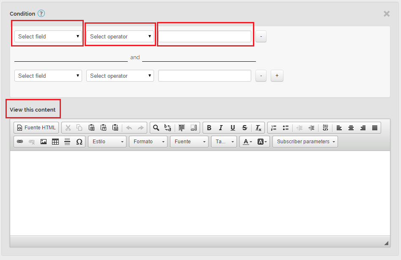Screen dimensions: 401x260
Task: Click the first condition value input field
Action: pyautogui.click(x=205, y=36)
